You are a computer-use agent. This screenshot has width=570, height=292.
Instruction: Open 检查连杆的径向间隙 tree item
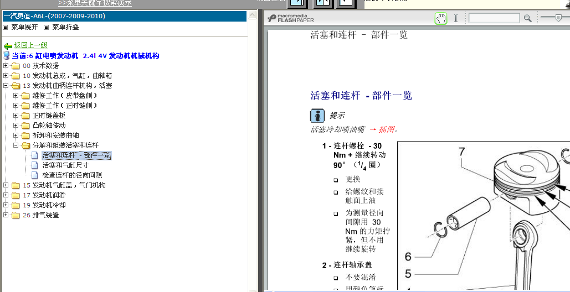click(x=73, y=175)
